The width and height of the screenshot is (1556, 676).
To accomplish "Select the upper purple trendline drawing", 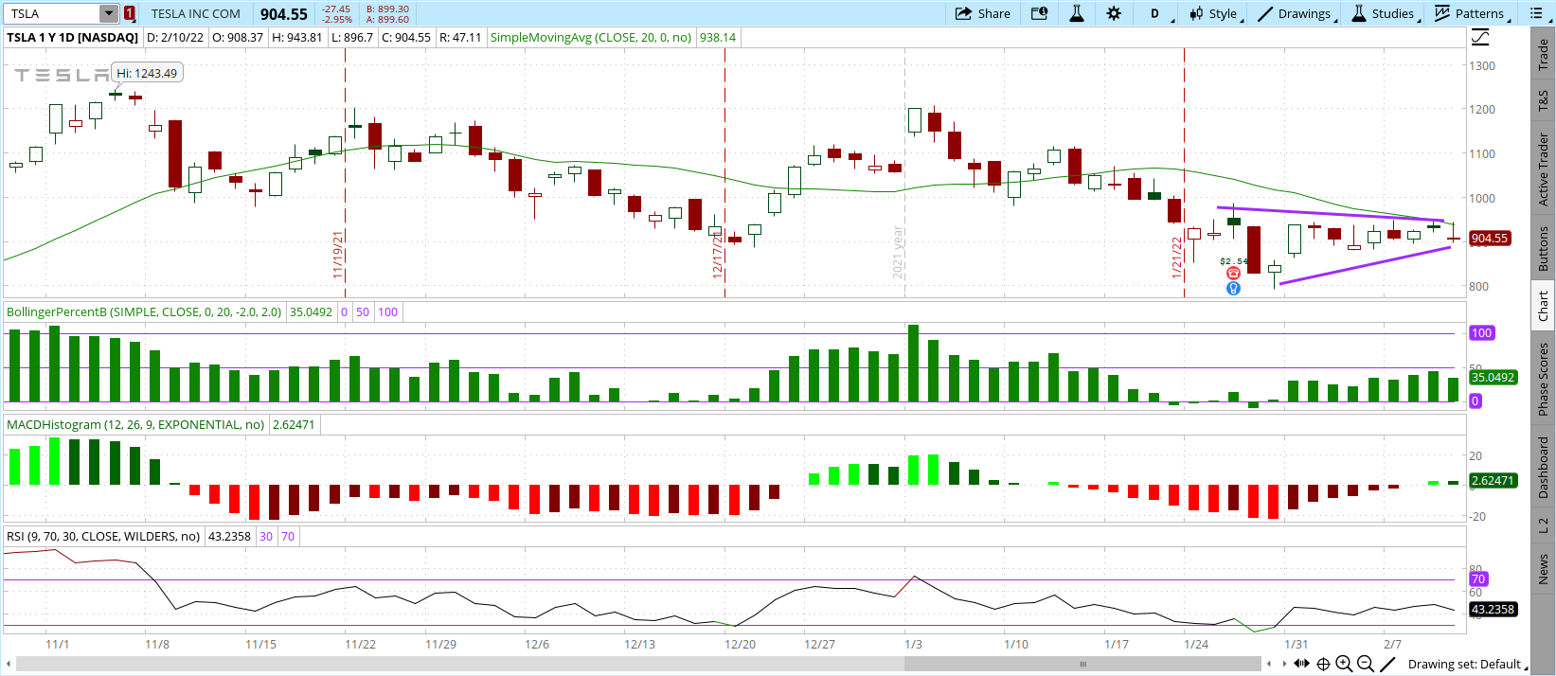I will pos(1331,214).
